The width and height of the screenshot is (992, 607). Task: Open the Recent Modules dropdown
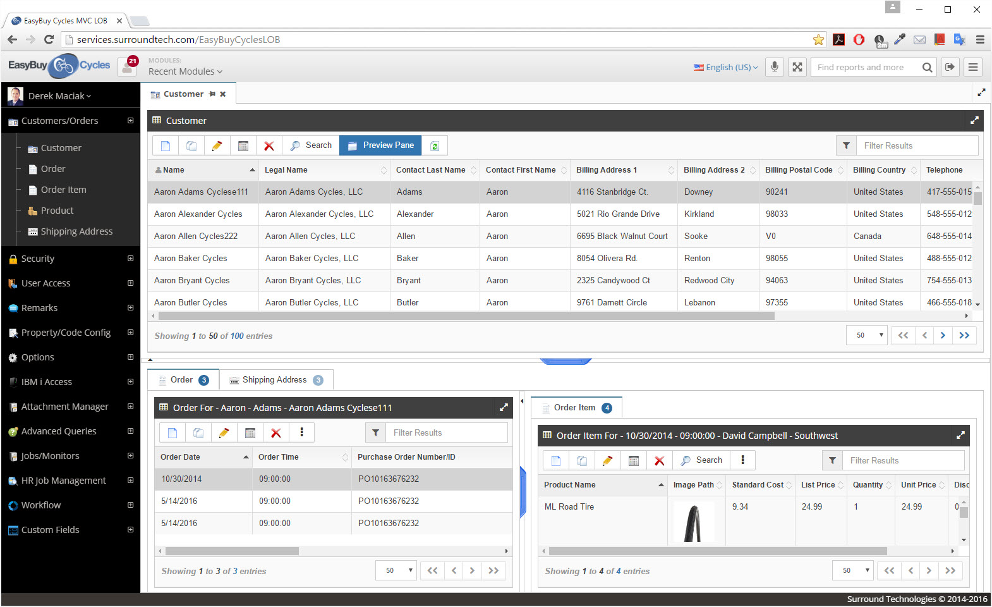(x=185, y=71)
